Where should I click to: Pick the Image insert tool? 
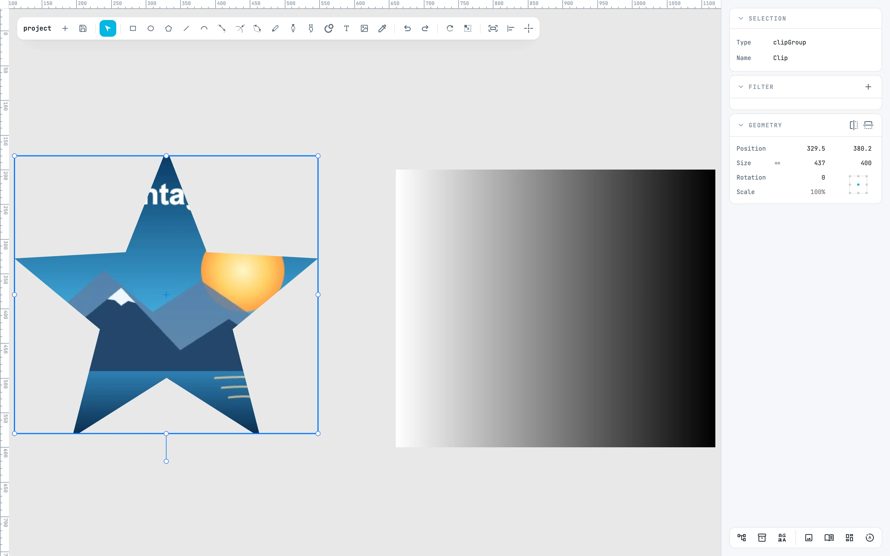(x=364, y=28)
